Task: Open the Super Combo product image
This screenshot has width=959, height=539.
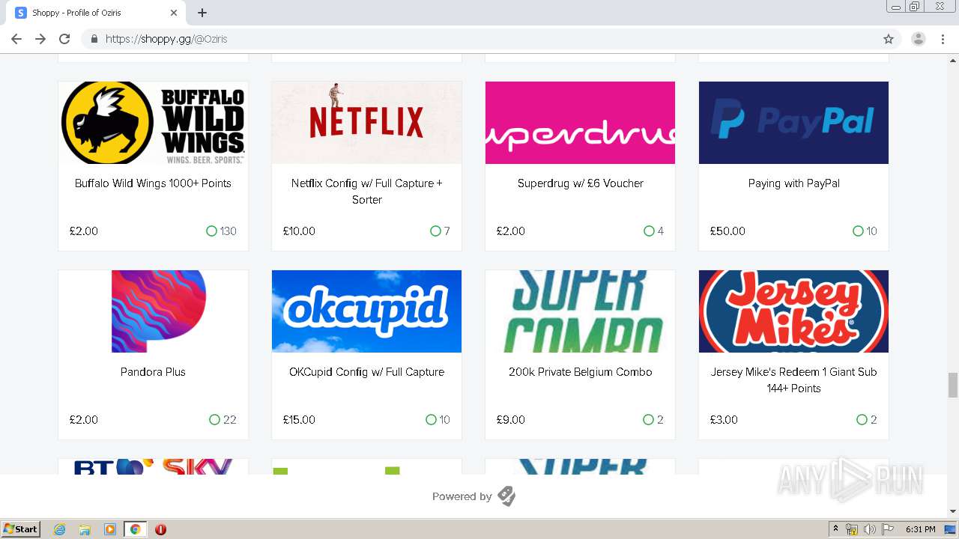Action: click(580, 311)
